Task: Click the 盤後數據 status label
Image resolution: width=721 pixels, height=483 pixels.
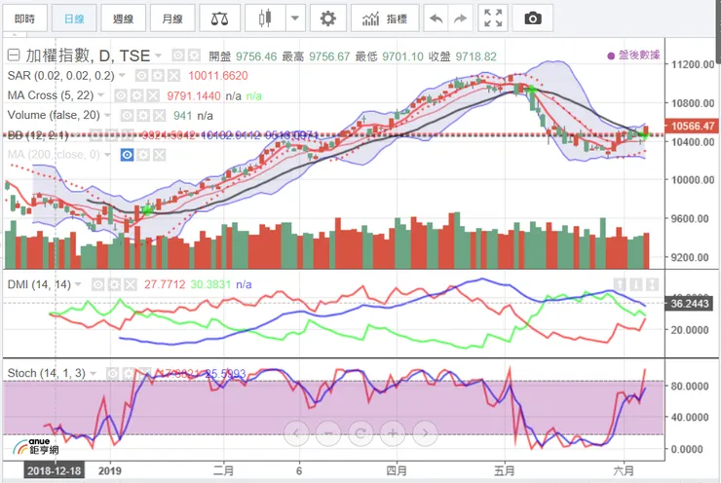Action: (x=633, y=56)
